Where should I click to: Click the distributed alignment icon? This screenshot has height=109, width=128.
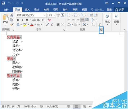click(x=87, y=20)
